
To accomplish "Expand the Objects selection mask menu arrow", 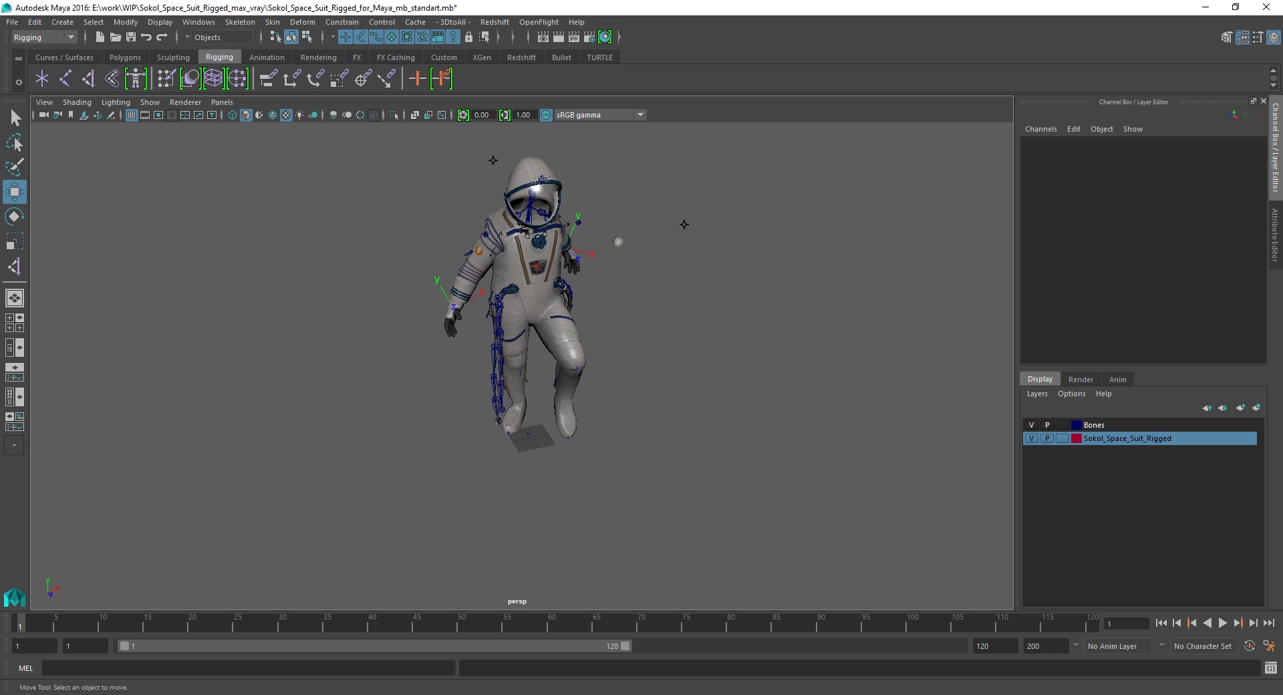I will 187,37.
